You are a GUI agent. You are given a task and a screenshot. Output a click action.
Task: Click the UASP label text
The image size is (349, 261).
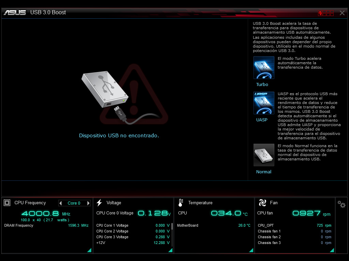tap(262, 120)
